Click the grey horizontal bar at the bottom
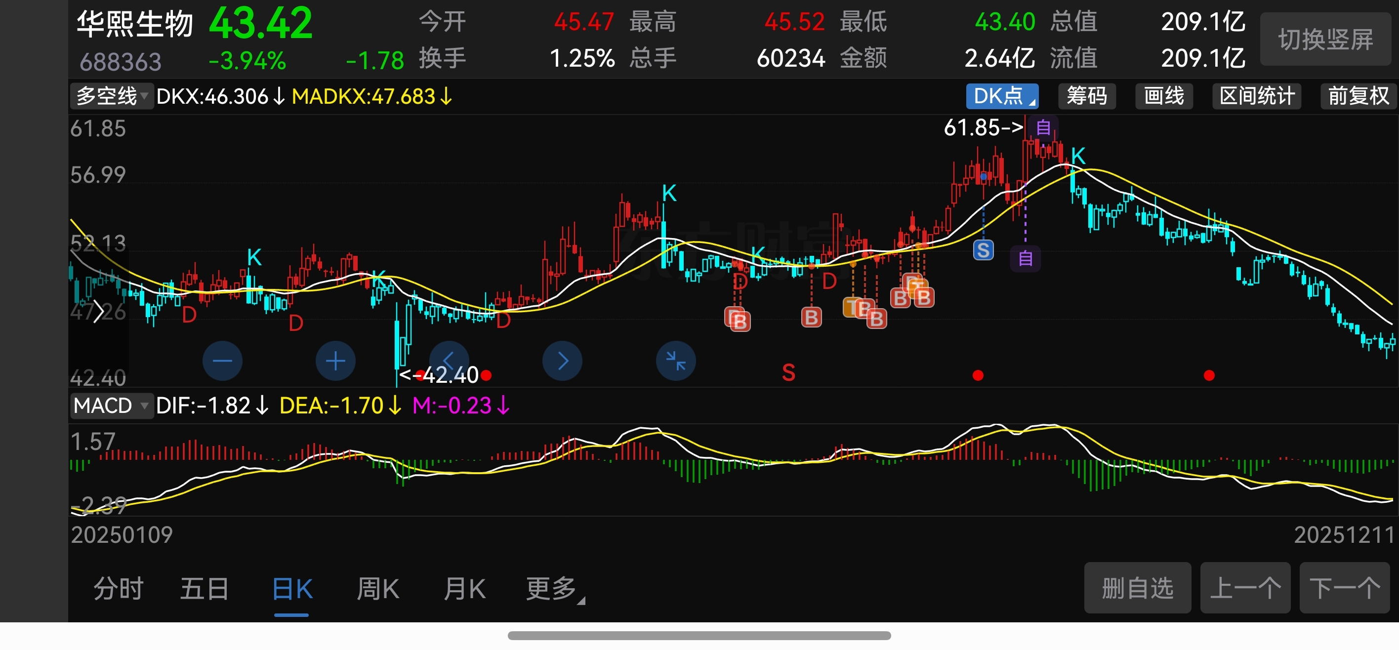Image resolution: width=1399 pixels, height=650 pixels. click(x=699, y=635)
